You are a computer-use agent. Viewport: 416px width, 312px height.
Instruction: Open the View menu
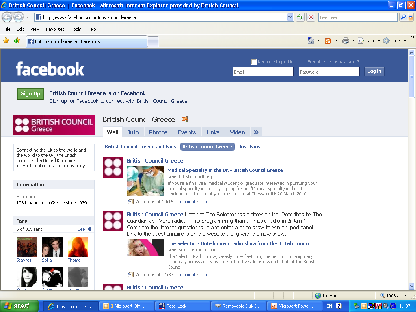(x=35, y=29)
